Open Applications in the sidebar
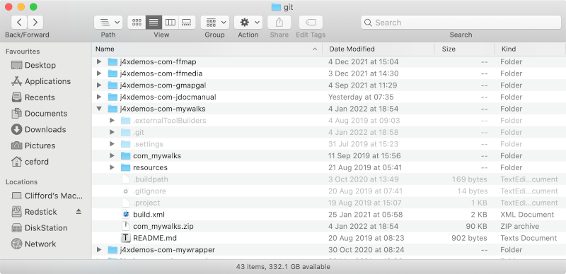The width and height of the screenshot is (566, 274). click(41, 81)
